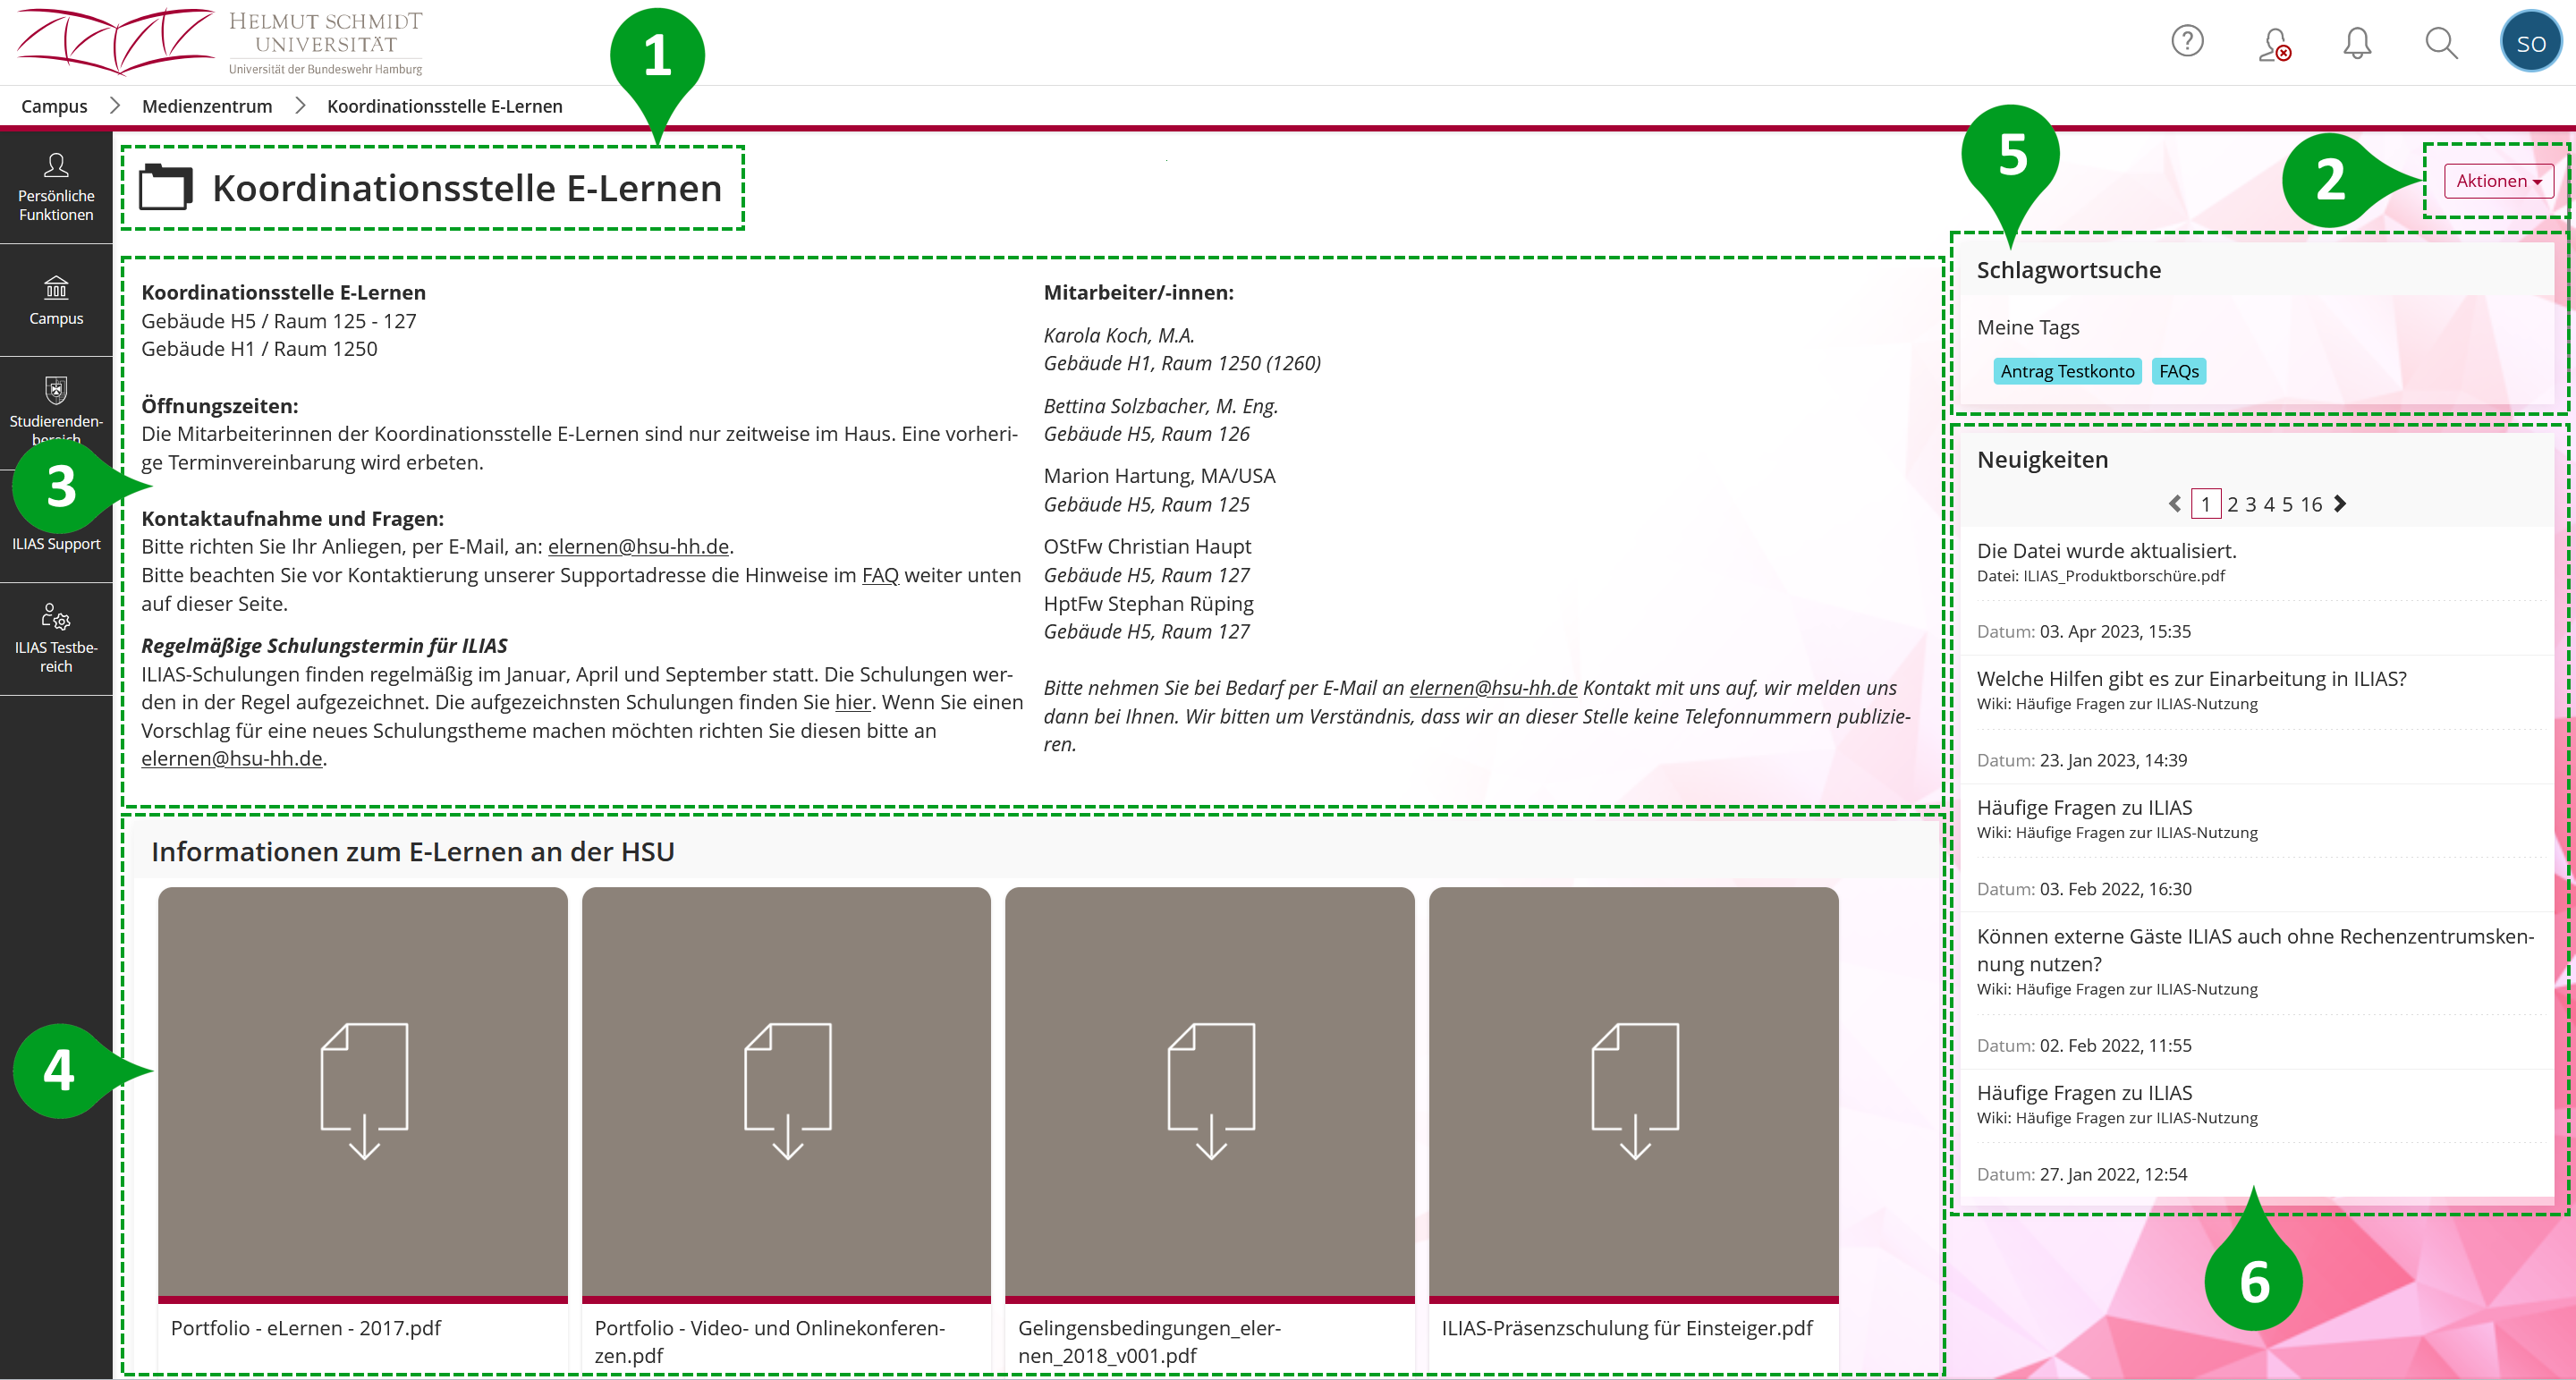Go to Campus in the sidebar

pos(56,300)
